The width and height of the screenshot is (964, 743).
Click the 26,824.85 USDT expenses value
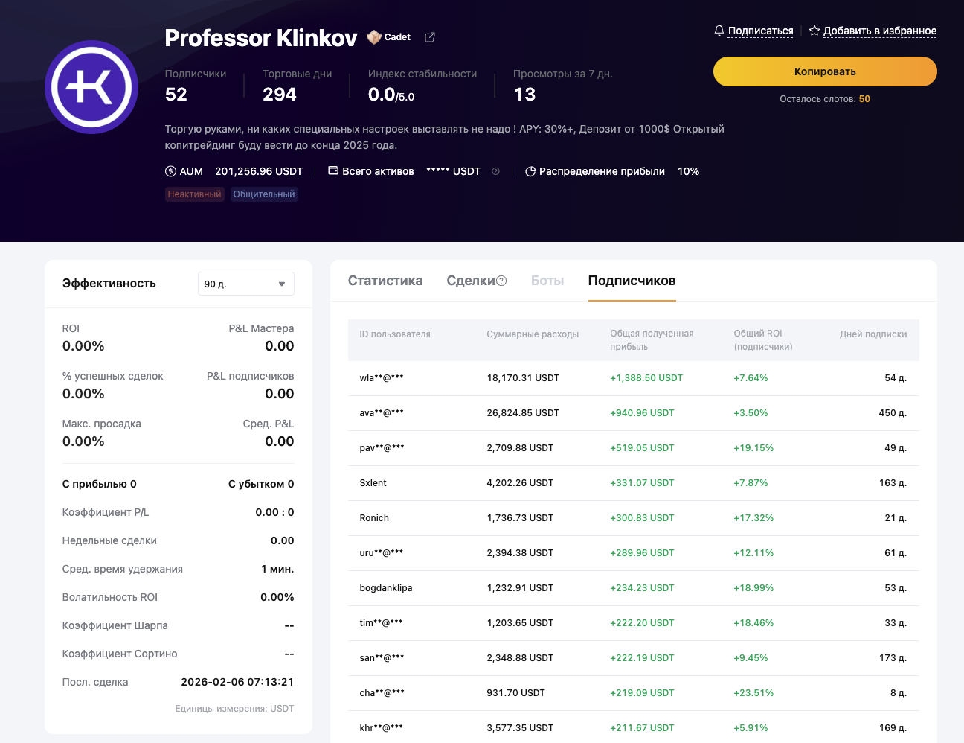tap(523, 413)
